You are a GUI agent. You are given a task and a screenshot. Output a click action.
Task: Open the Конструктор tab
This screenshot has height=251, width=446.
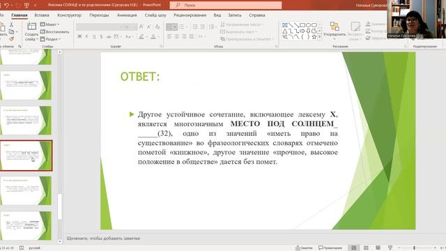pos(70,15)
